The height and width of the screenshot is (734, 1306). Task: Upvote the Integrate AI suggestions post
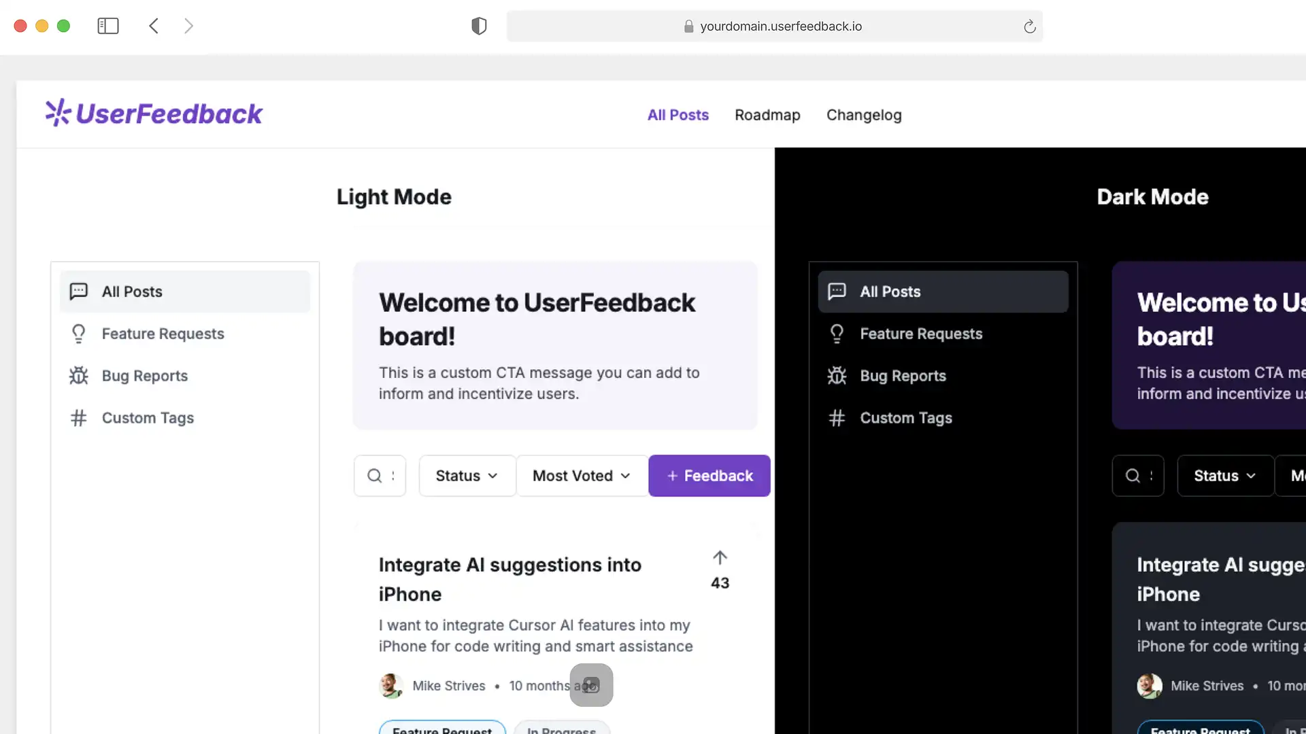(x=720, y=559)
